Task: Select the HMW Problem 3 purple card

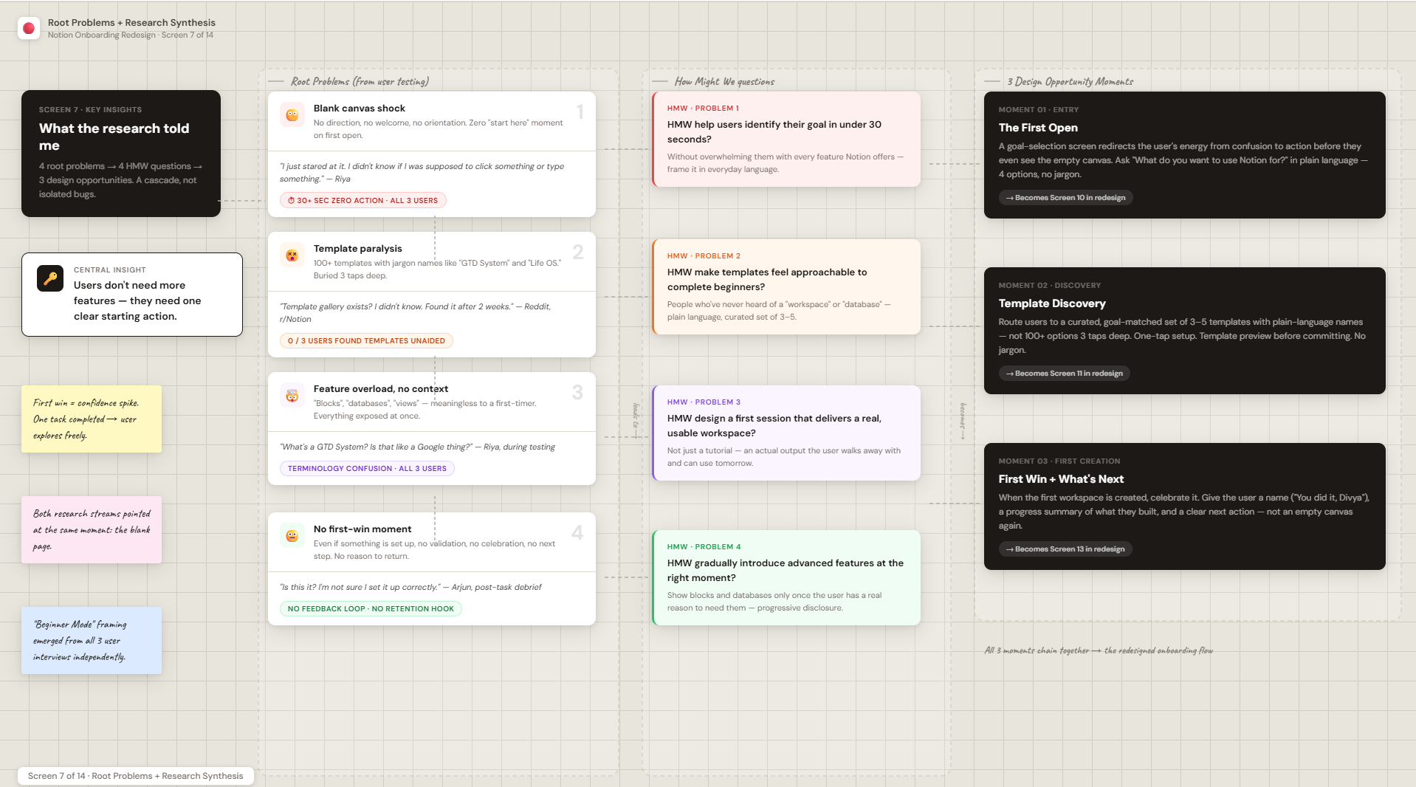Action: pos(786,433)
